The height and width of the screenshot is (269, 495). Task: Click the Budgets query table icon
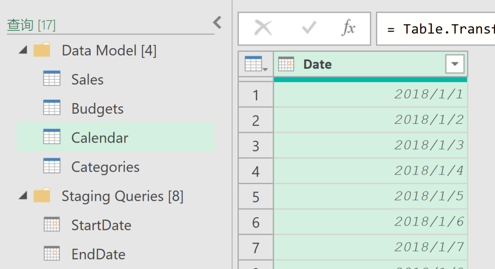[51, 108]
